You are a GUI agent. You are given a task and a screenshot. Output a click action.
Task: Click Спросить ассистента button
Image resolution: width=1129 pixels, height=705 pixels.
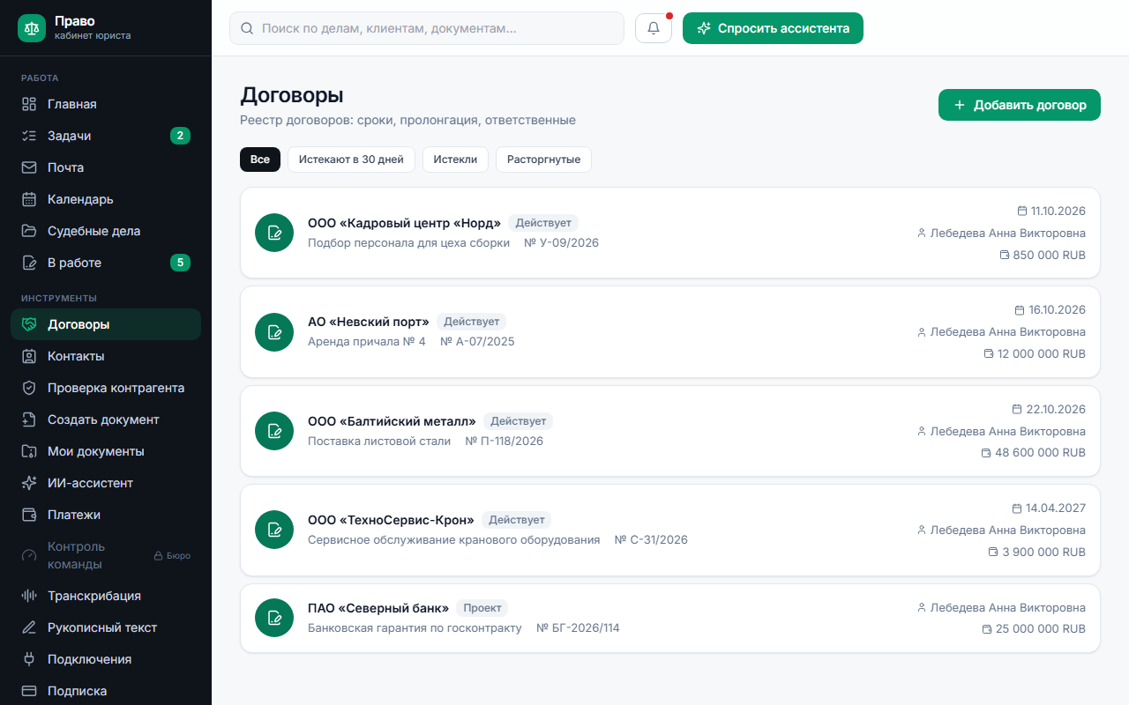773,28
